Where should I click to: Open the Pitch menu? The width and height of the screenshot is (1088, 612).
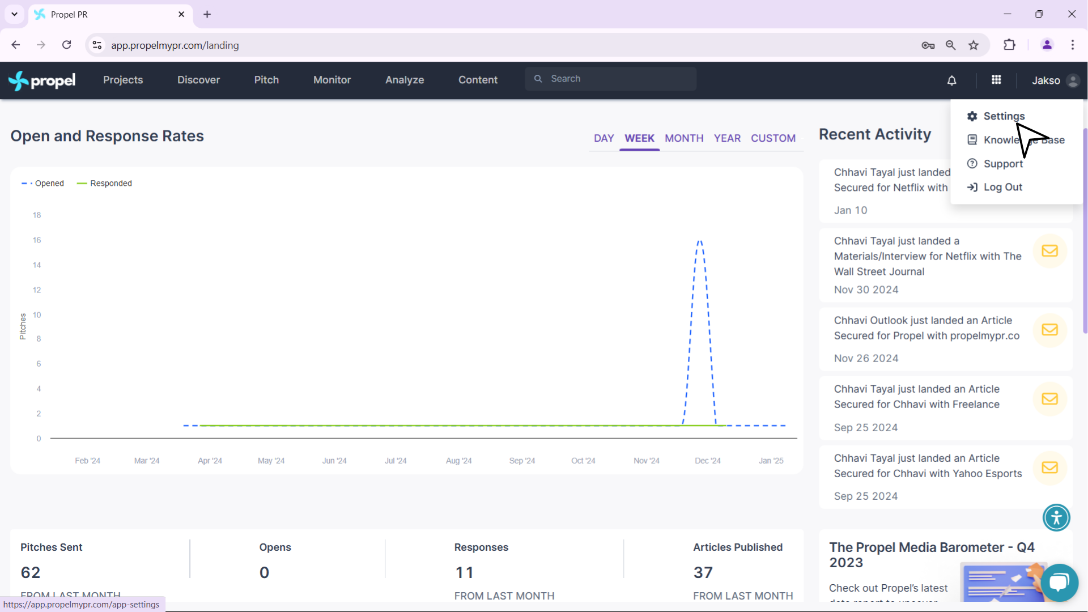tap(266, 80)
